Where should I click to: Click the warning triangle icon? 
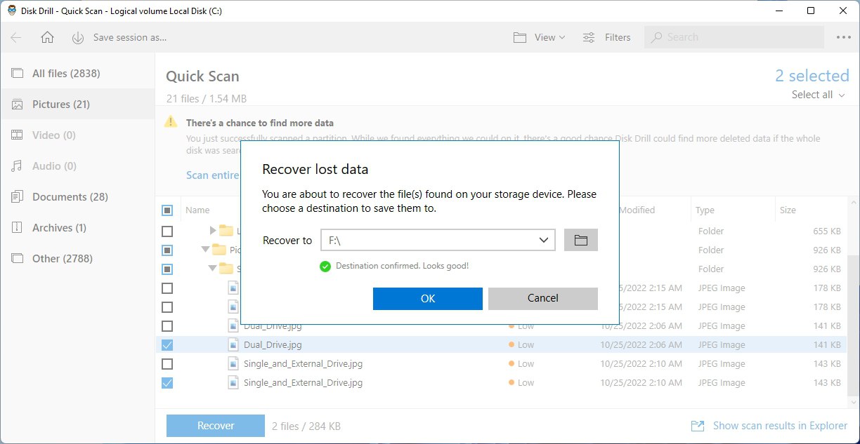pyautogui.click(x=171, y=122)
